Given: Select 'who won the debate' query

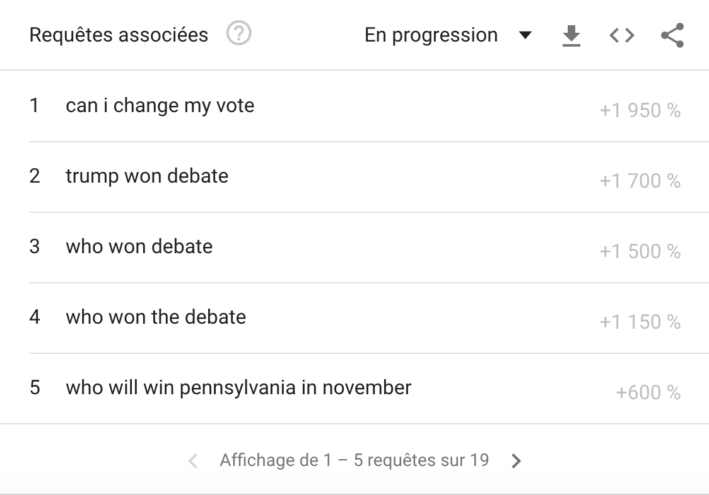Looking at the screenshot, I should click(x=156, y=317).
